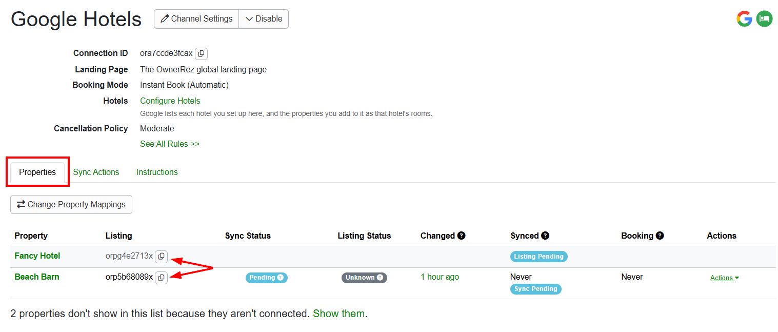Click Show them link for unconnected properties
This screenshot has width=778, height=332.
pos(339,314)
